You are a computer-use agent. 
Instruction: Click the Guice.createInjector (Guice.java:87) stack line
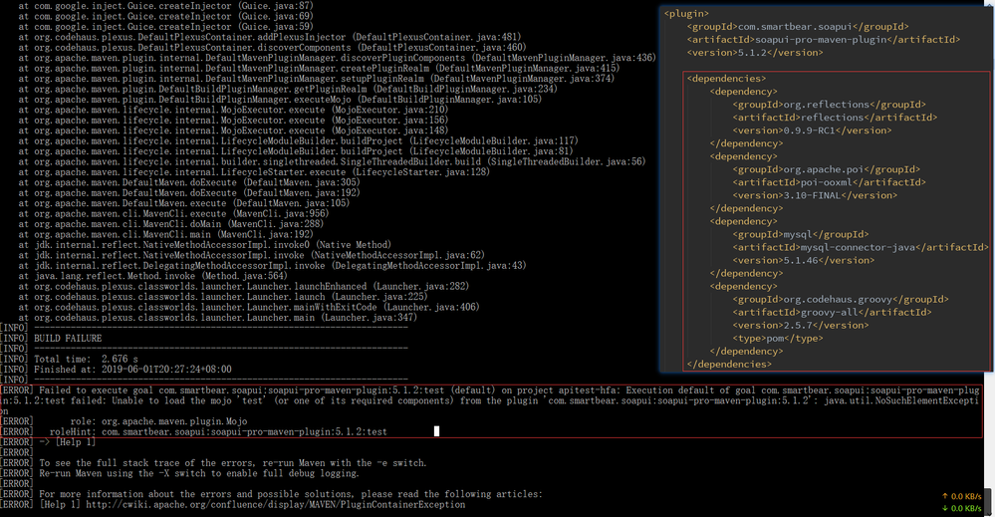(165, 6)
